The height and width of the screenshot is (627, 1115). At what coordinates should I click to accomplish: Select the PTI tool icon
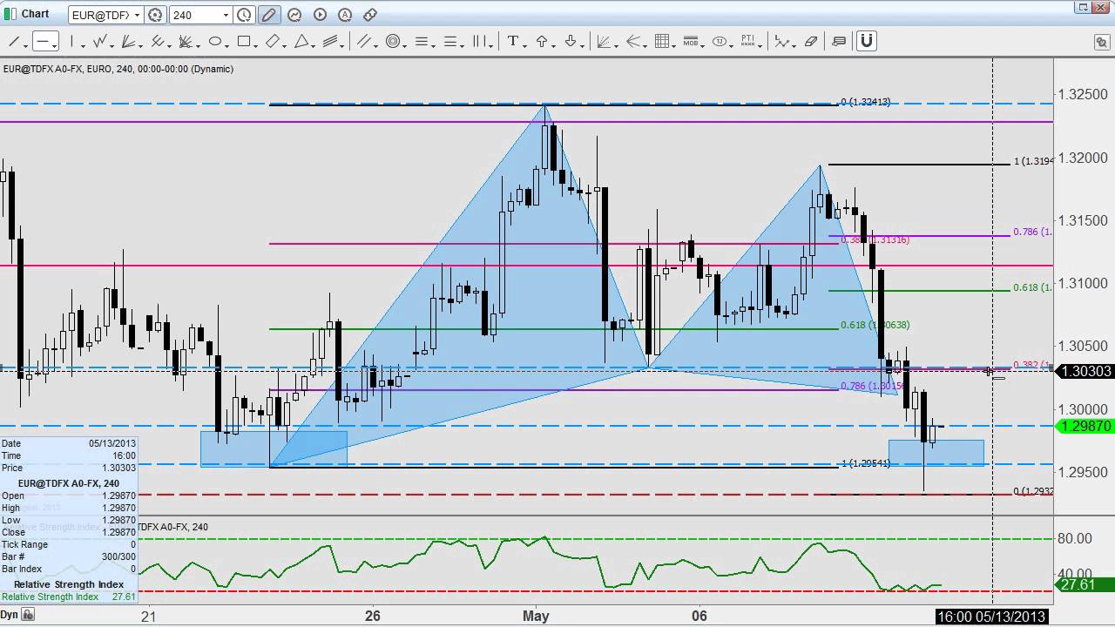tap(748, 41)
